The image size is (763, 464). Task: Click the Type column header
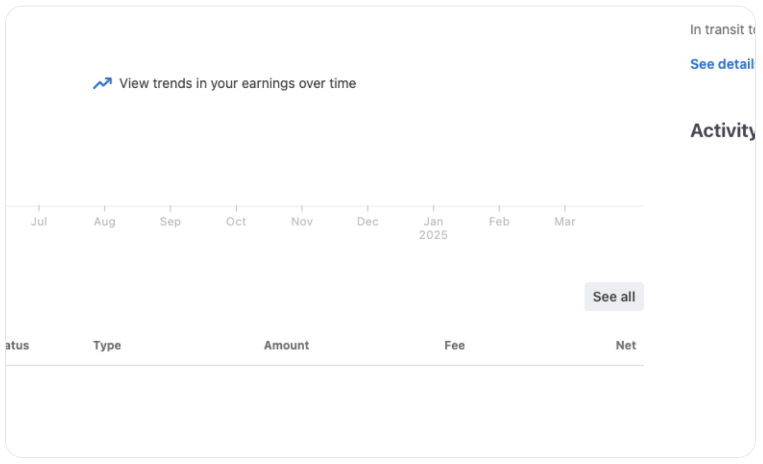coord(107,346)
